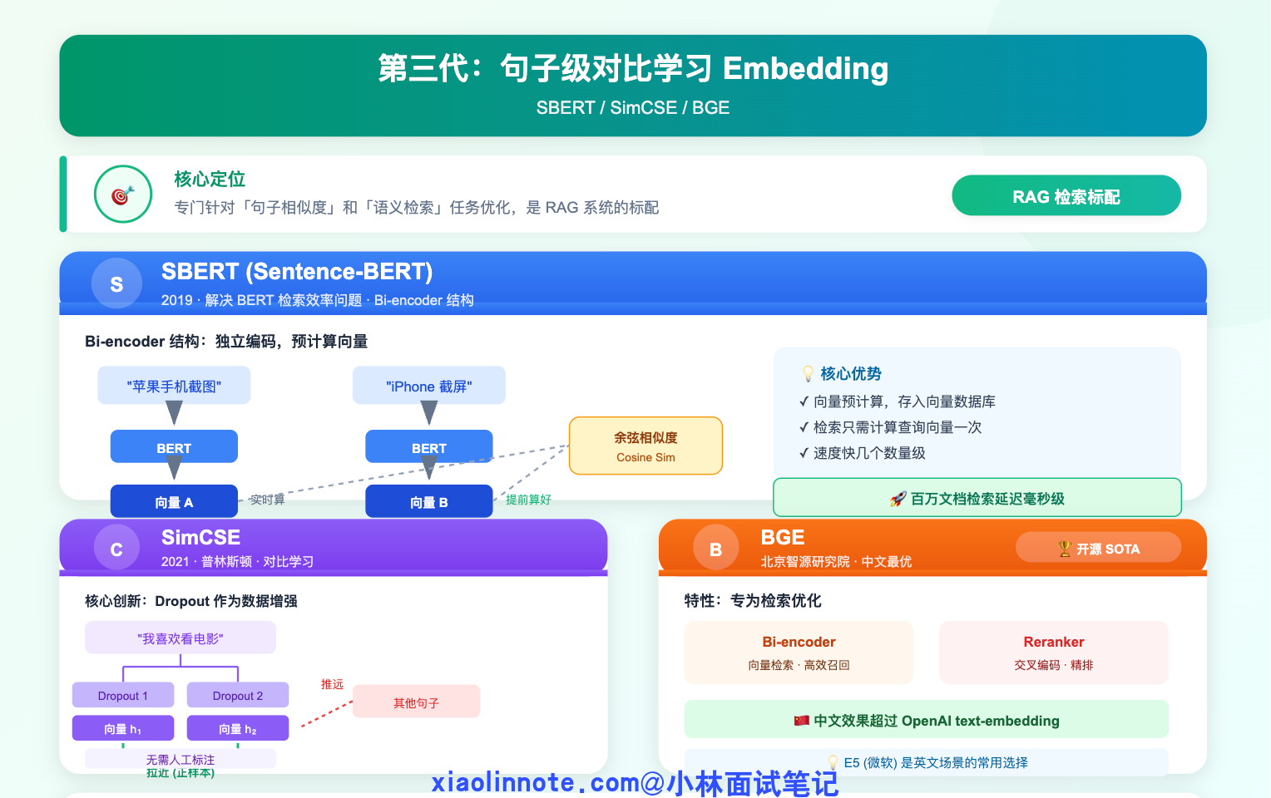Click the Dropout 1 node
Image resolution: width=1271 pixels, height=798 pixels.
(123, 695)
